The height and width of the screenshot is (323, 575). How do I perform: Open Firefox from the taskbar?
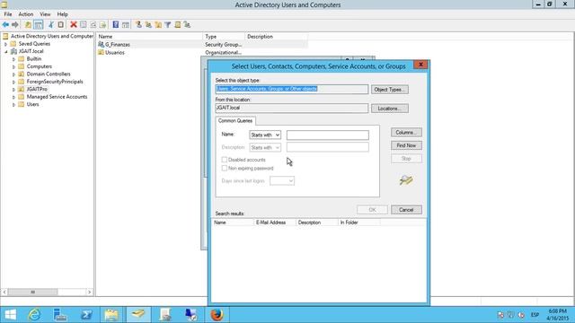click(217, 315)
